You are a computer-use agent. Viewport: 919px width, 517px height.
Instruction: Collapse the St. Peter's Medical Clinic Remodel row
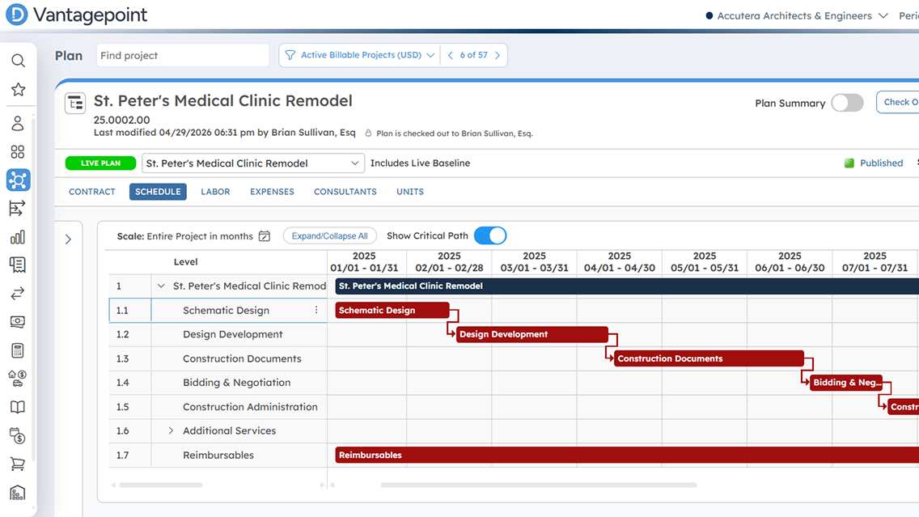click(161, 286)
